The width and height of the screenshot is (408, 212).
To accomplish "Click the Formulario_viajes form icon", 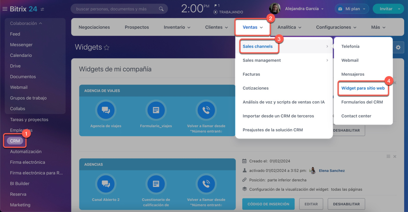I will pyautogui.click(x=156, y=110).
